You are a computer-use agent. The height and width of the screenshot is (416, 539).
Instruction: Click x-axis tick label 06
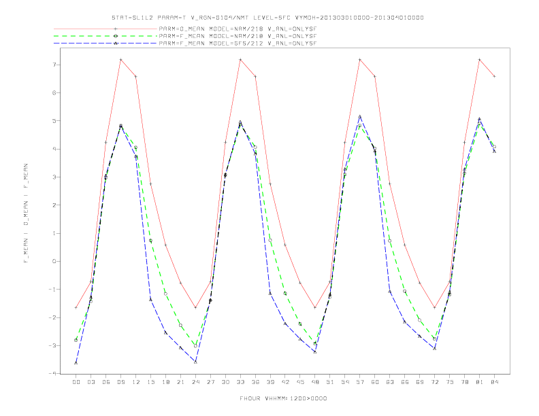[106, 382]
